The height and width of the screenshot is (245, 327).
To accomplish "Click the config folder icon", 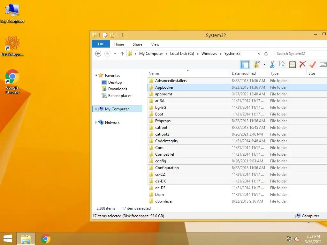I will point(151,161).
